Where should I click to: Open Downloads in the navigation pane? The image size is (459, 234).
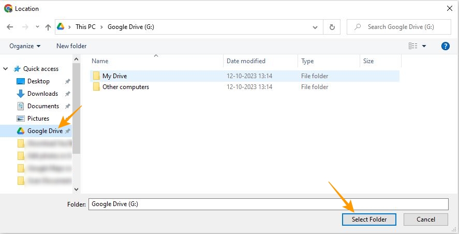[43, 94]
